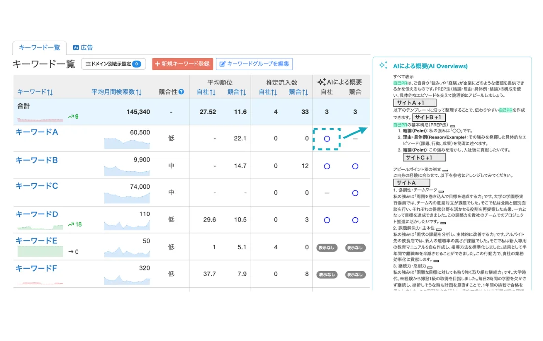
Task: Click すべて表示 in AI overview panel
Action: tap(403, 77)
